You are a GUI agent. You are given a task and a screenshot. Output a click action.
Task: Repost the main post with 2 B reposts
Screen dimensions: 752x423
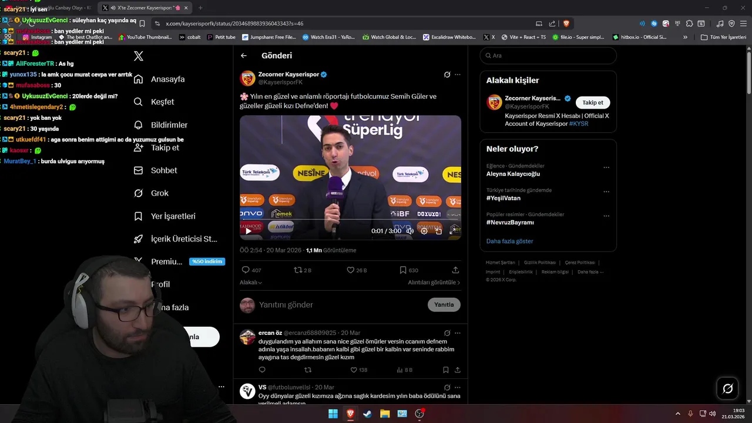(x=303, y=270)
